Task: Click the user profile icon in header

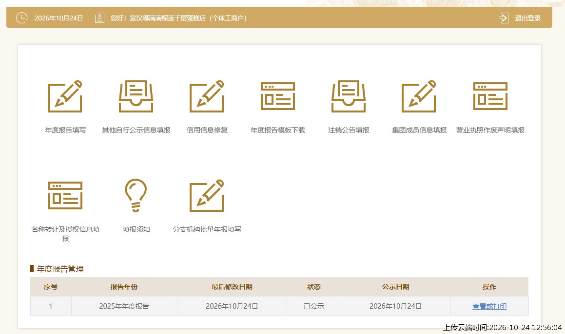Action: pyautogui.click(x=99, y=18)
